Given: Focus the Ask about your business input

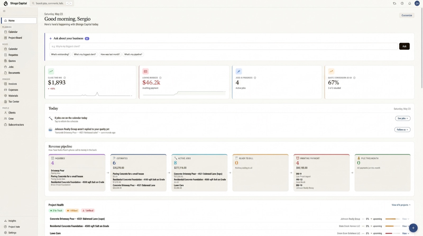Looking at the screenshot, I should 223,46.
